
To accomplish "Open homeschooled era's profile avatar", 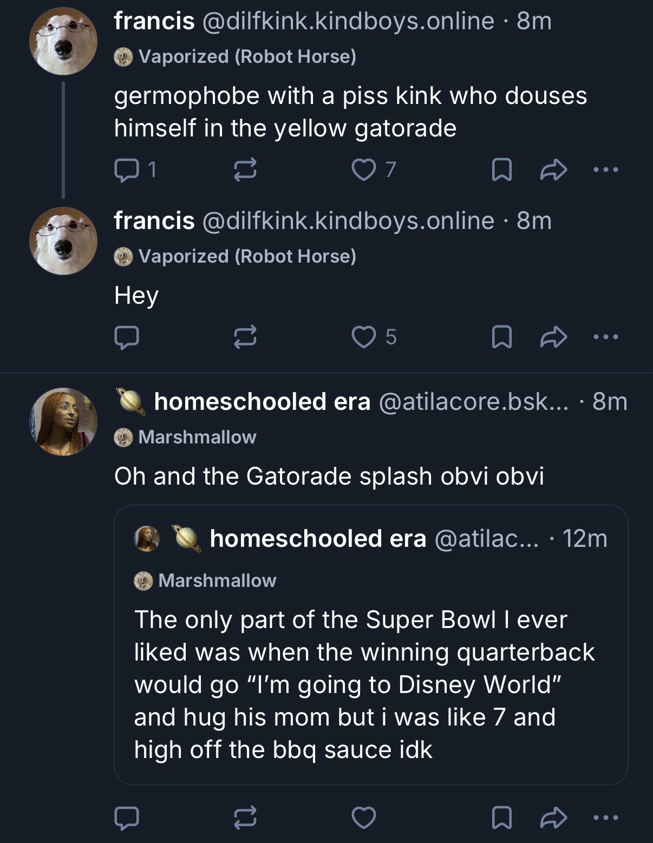I will (63, 421).
